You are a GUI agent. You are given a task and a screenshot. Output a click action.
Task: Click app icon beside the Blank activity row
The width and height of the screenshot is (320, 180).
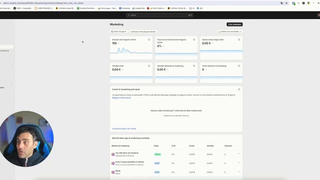113,172
